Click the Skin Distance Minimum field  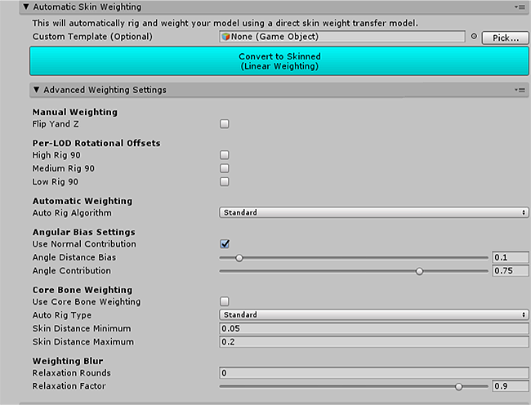(x=374, y=328)
